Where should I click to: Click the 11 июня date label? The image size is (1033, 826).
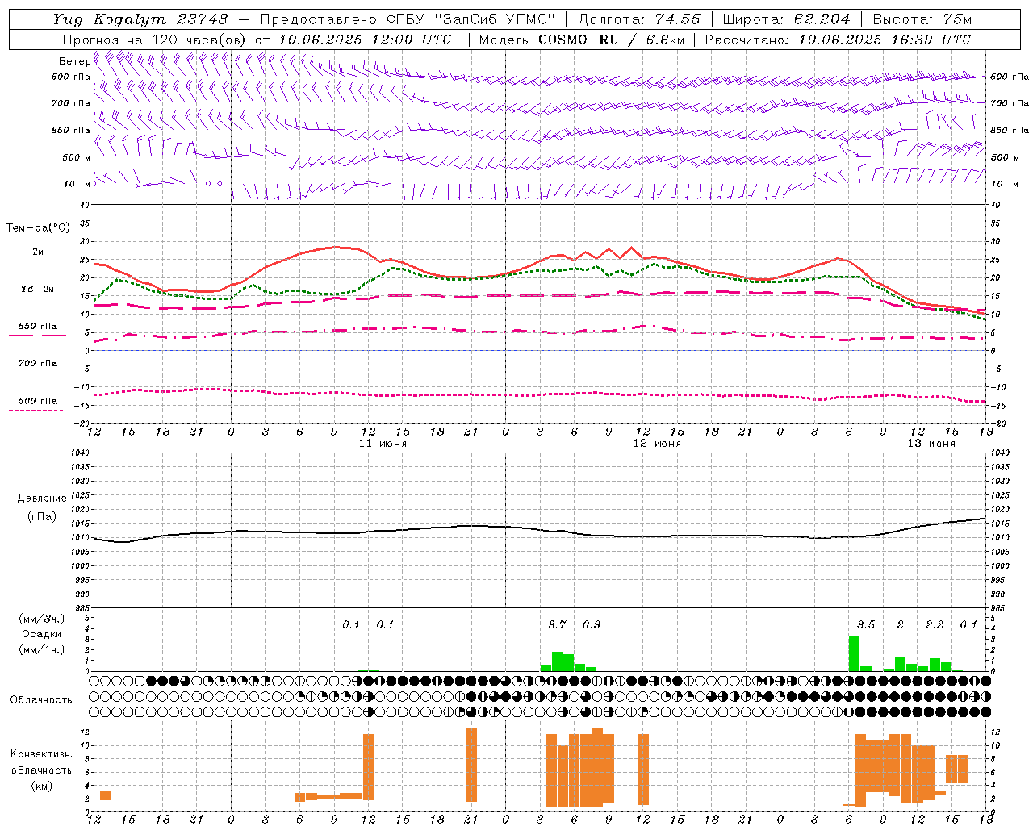tap(383, 444)
